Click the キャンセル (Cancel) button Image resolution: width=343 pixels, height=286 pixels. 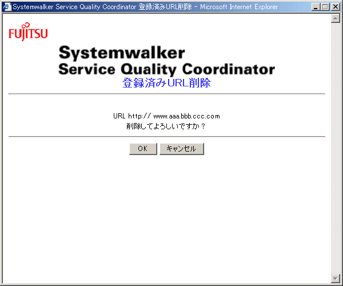coord(182,149)
